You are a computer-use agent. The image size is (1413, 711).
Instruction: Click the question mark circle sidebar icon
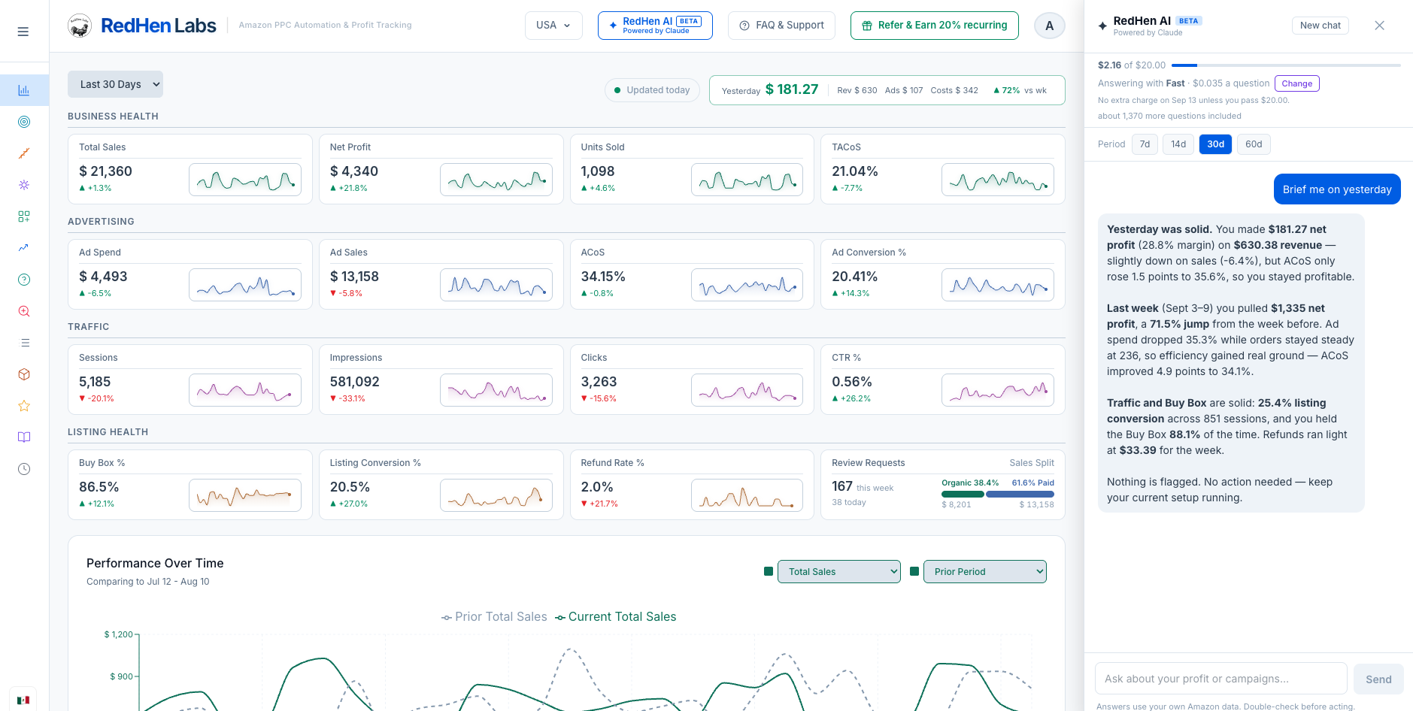(24, 280)
